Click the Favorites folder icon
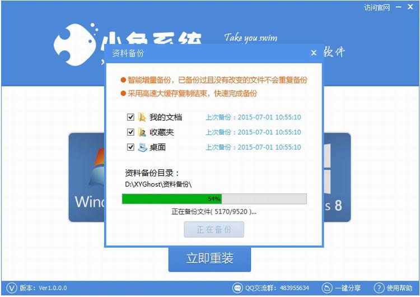The height and width of the screenshot is (297, 420). [142, 132]
